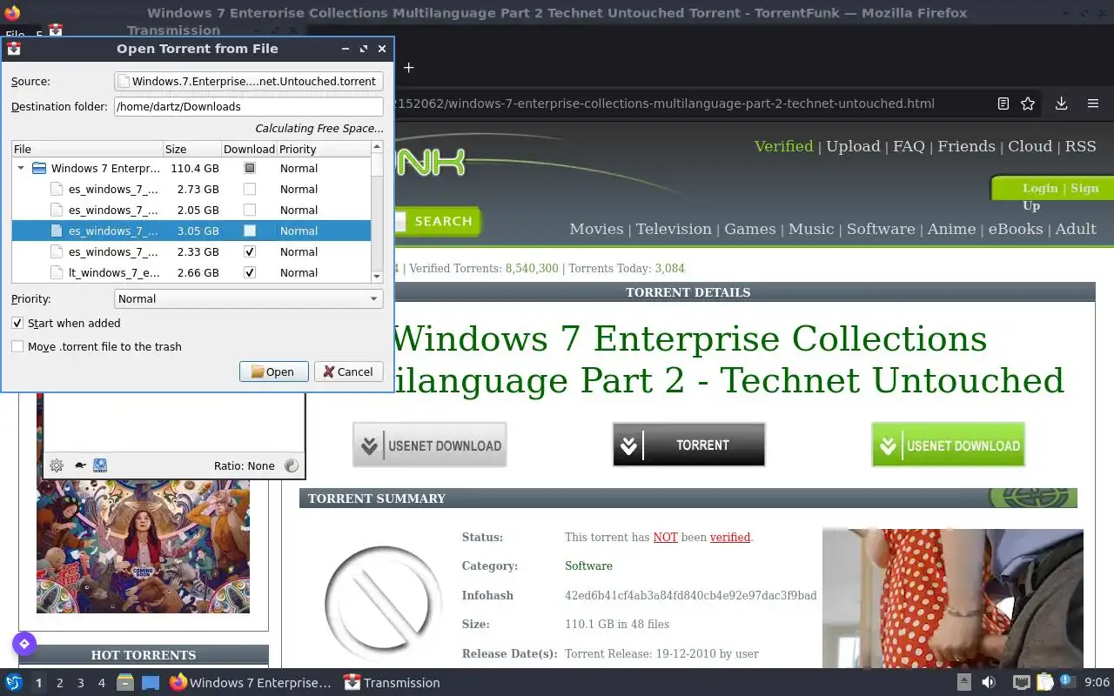Click the file list scroll-down arrow
The height and width of the screenshot is (696, 1114).
[377, 277]
